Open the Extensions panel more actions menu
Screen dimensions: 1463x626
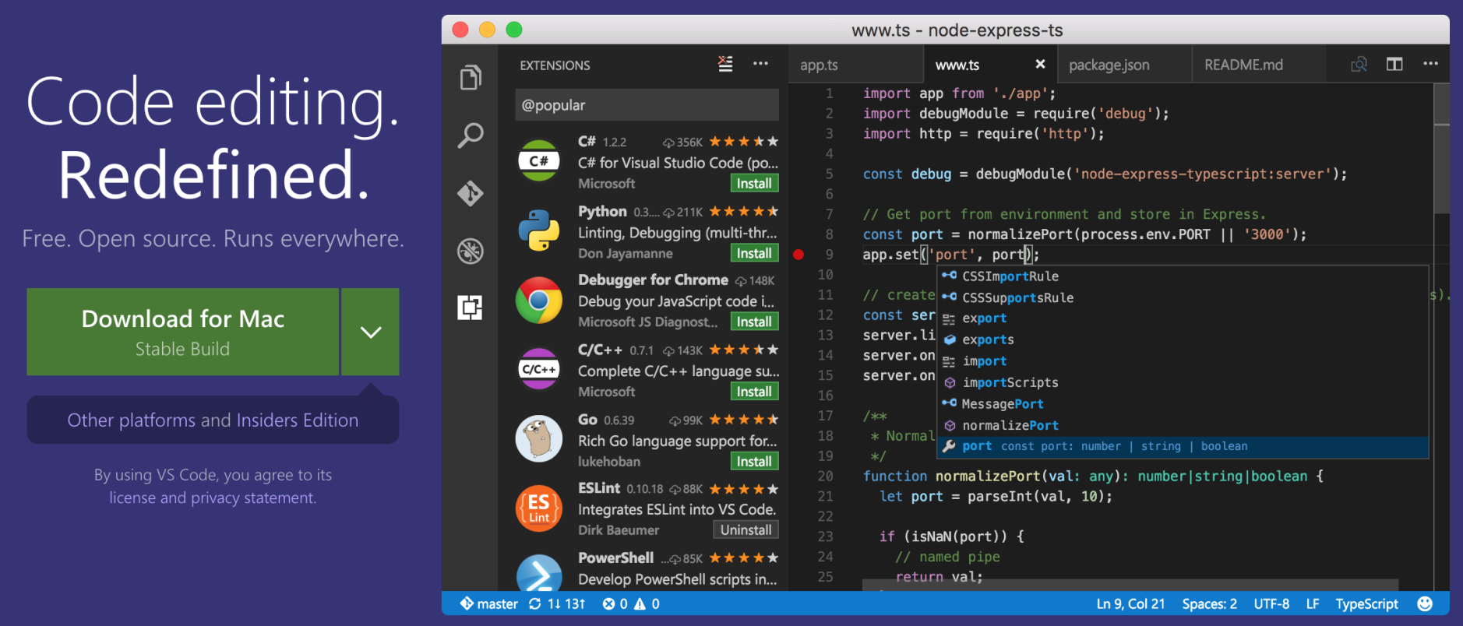760,64
